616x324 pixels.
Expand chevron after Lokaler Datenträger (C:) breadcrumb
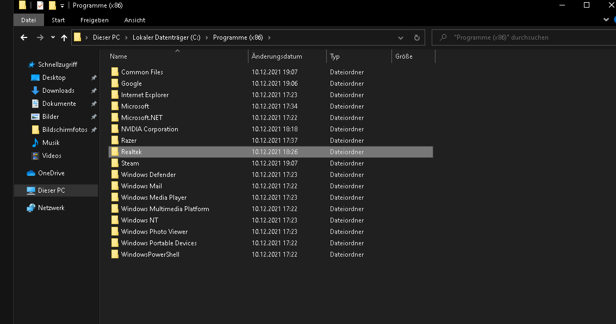(207, 37)
